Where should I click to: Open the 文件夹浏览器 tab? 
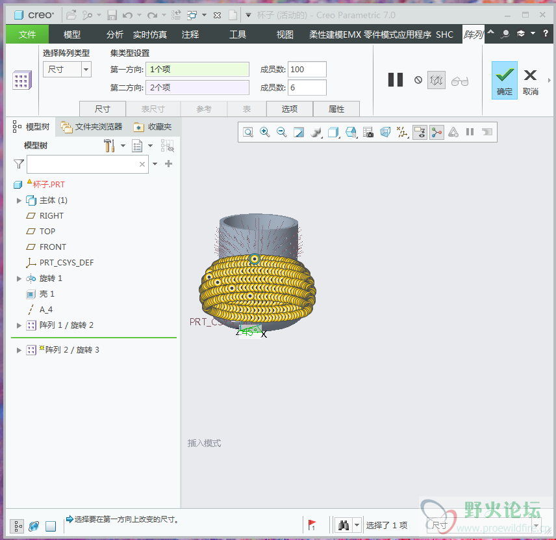(x=92, y=127)
